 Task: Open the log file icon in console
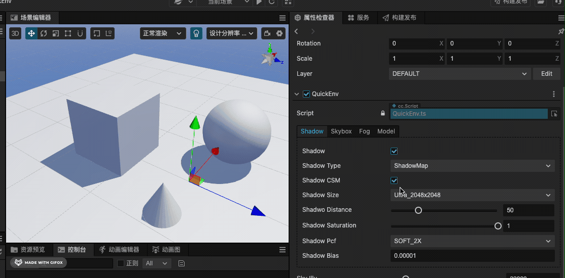pyautogui.click(x=181, y=264)
